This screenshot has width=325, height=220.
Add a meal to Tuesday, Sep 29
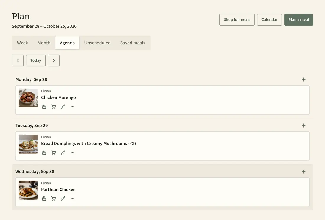[304, 126]
